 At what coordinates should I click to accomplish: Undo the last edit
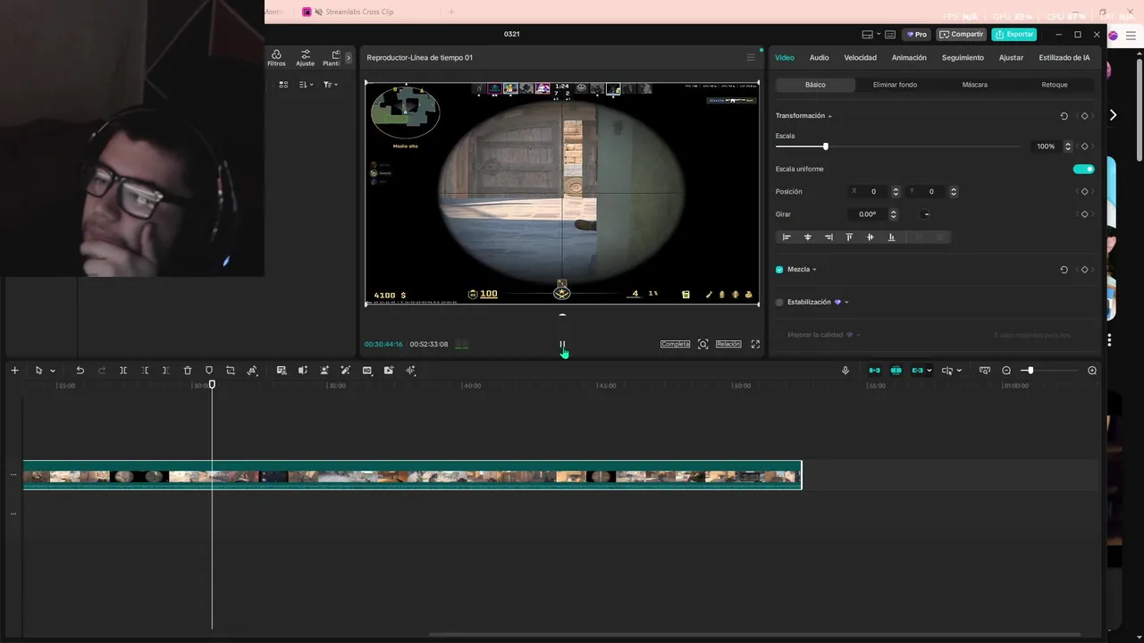[x=80, y=371]
